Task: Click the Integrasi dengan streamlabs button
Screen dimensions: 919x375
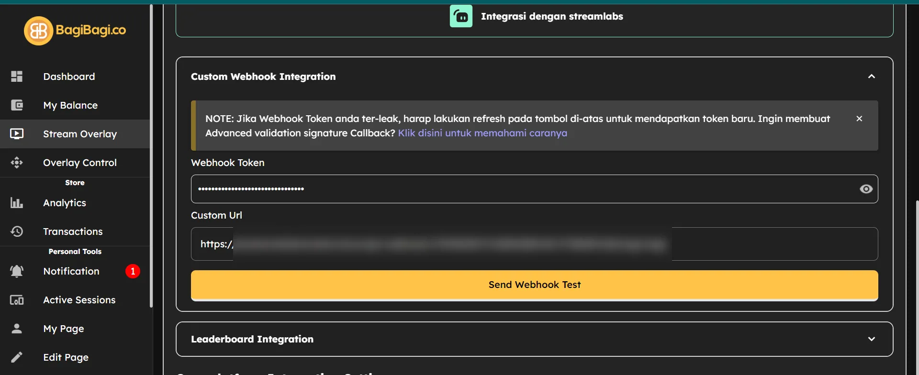Action: pos(536,16)
